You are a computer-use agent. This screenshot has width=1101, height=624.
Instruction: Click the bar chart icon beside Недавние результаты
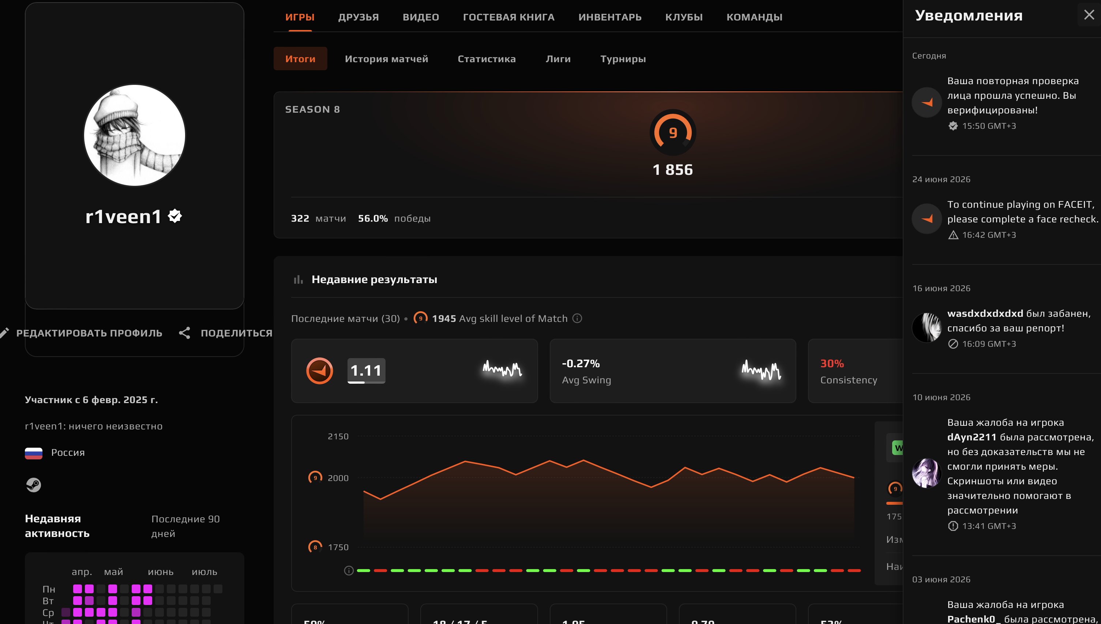(x=298, y=279)
